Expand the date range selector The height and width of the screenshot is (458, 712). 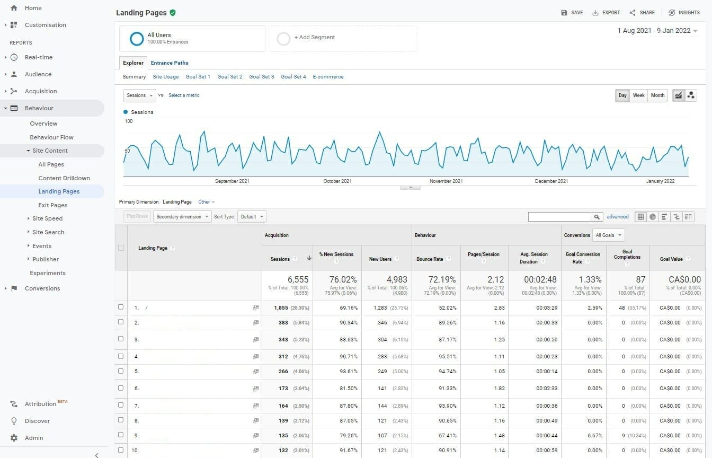coord(657,31)
